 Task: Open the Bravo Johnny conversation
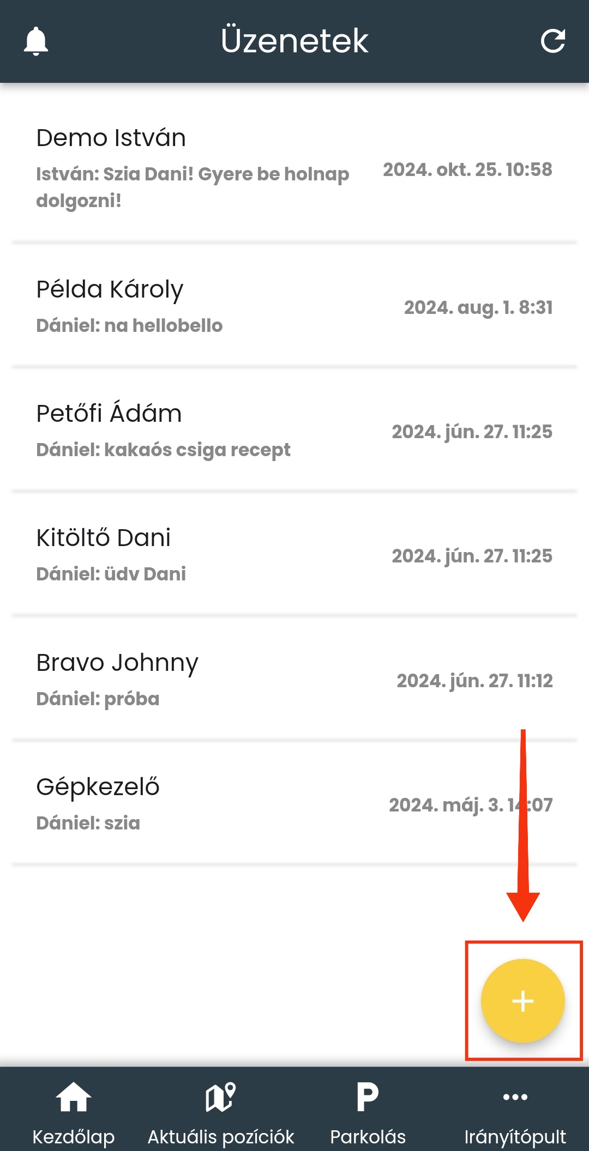point(117,663)
